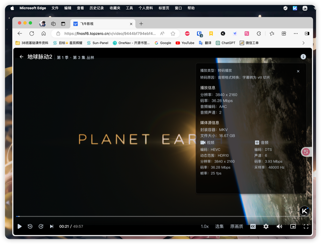Image resolution: width=321 pixels, height=244 pixels.
Task: Open player settings gear
Action: [x=266, y=226]
